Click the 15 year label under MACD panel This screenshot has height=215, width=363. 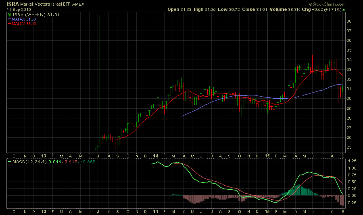tap(267, 211)
